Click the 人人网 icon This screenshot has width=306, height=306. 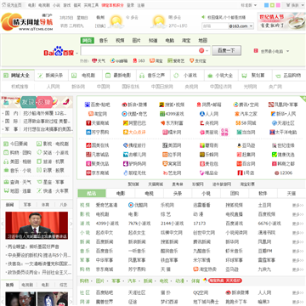click(202, 114)
